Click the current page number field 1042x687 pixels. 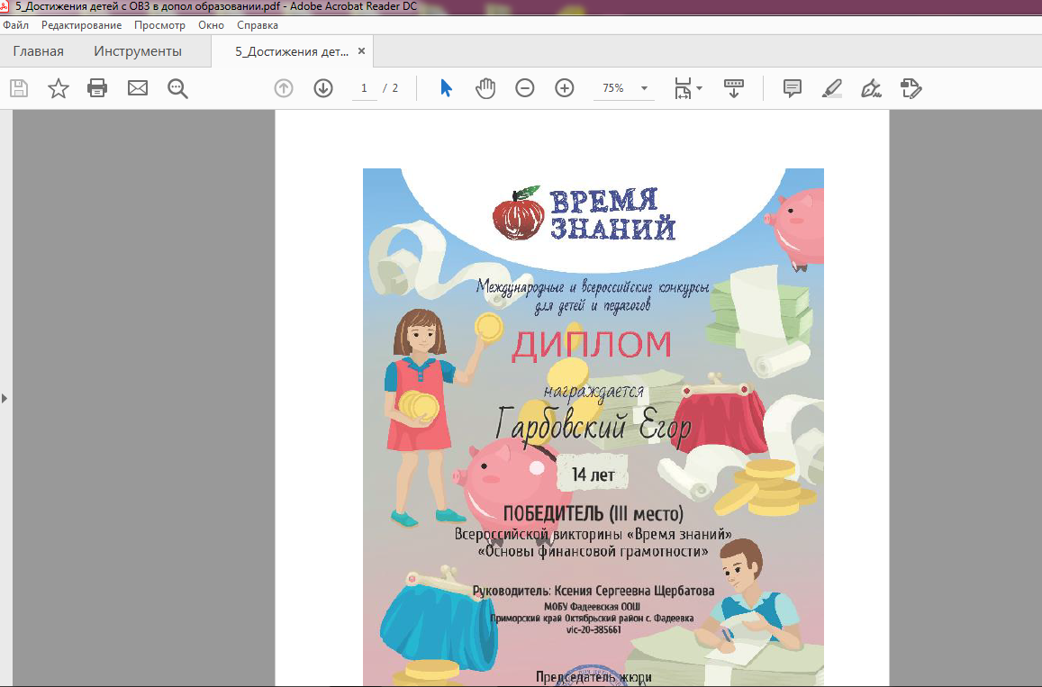(x=364, y=88)
